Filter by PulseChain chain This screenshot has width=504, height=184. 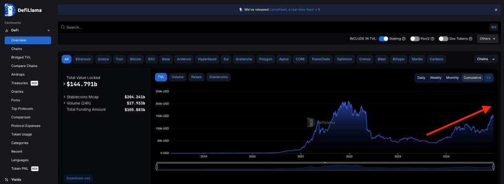321,59
